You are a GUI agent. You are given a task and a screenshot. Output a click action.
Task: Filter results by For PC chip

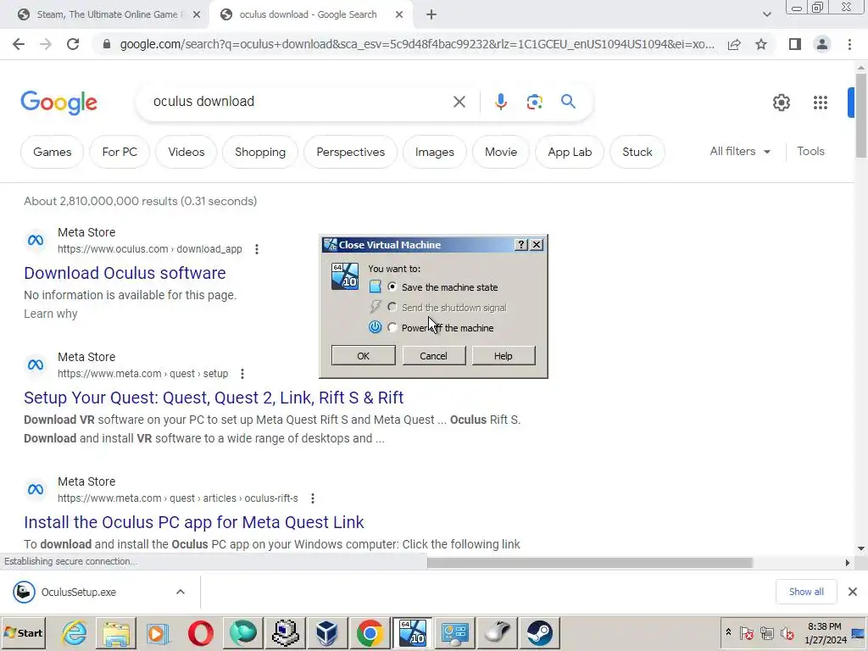(120, 152)
